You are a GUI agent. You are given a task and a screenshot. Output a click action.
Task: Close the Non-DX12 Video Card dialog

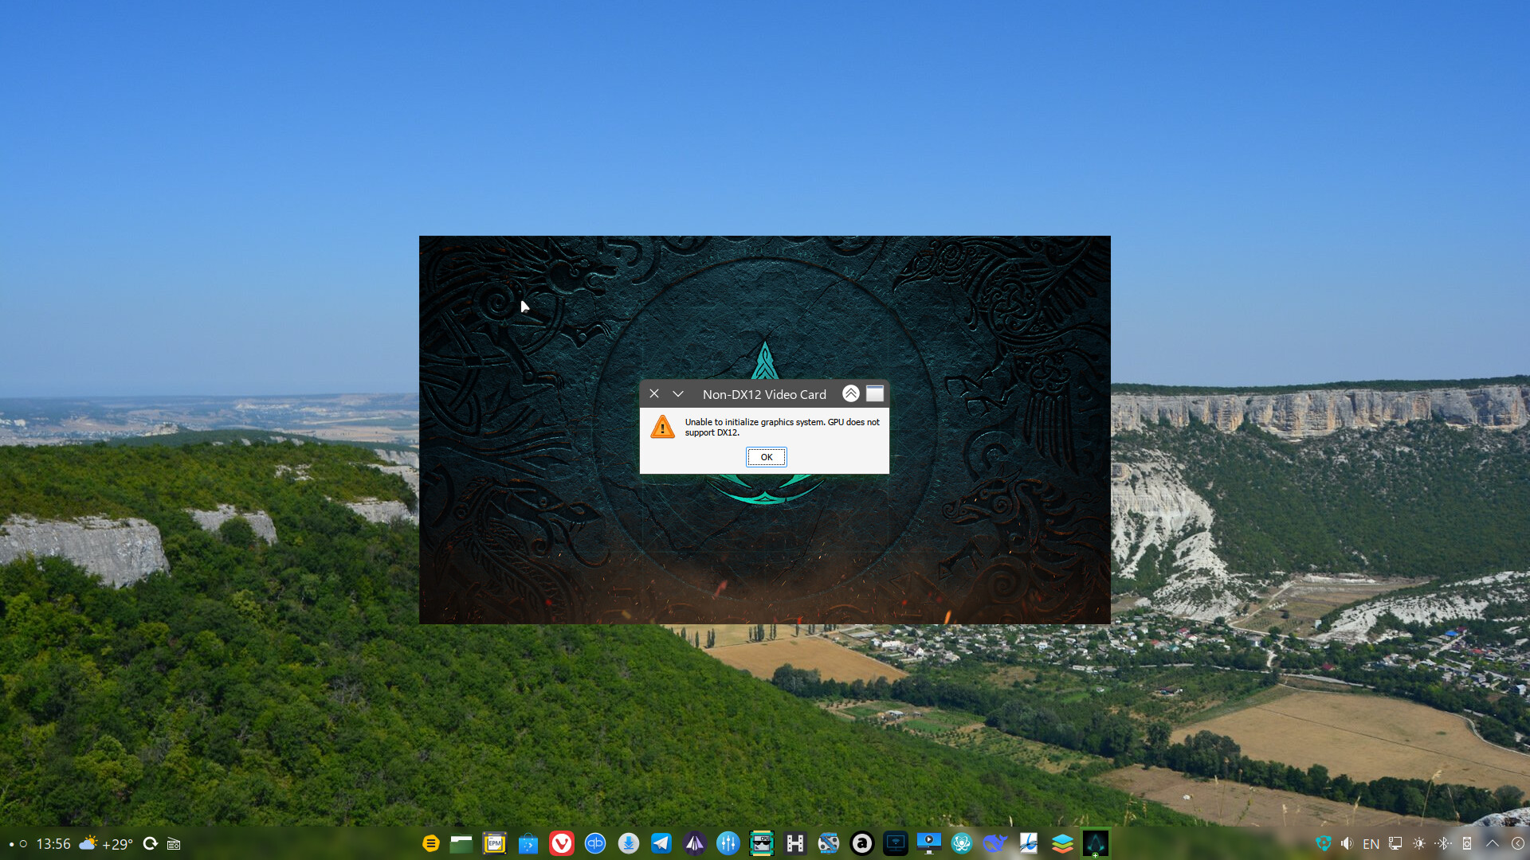point(654,393)
